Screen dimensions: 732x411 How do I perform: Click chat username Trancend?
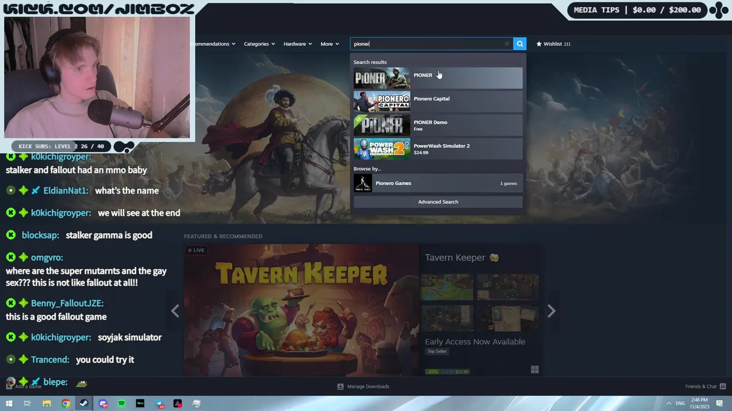pos(50,360)
